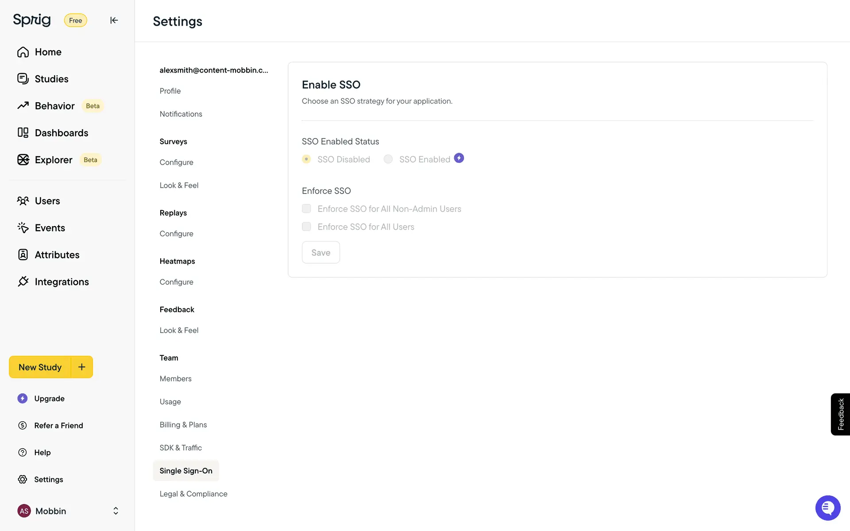Open New Study plus dropdown
This screenshot has height=531, width=850.
pyautogui.click(x=82, y=367)
